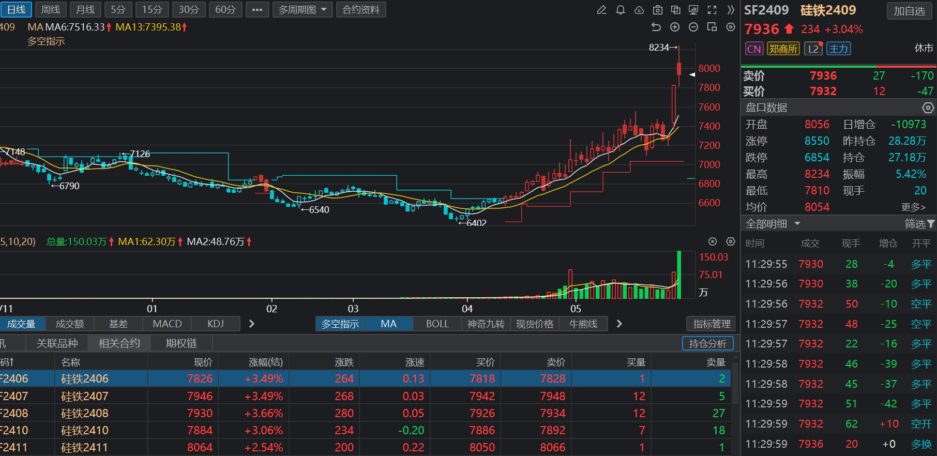Viewport: 937px width, 456px height.
Task: Click the filter funnel icon
Action: click(931, 224)
